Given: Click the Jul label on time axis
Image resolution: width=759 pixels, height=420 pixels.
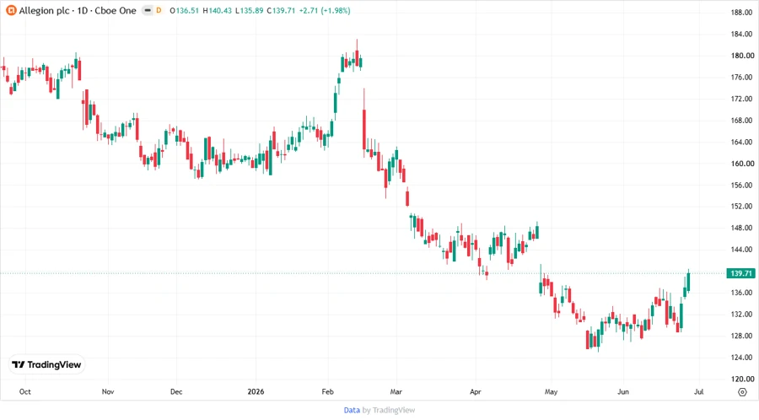Looking at the screenshot, I should point(698,392).
